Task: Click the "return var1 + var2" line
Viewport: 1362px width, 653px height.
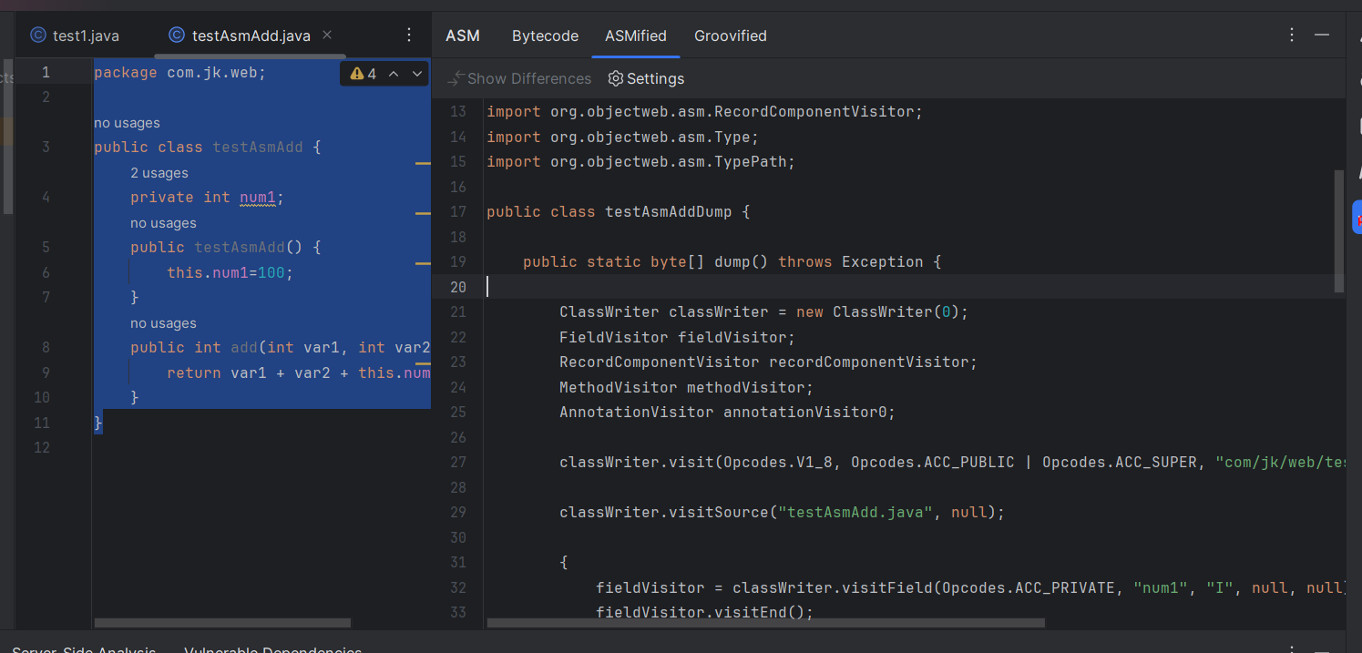Action: click(299, 372)
